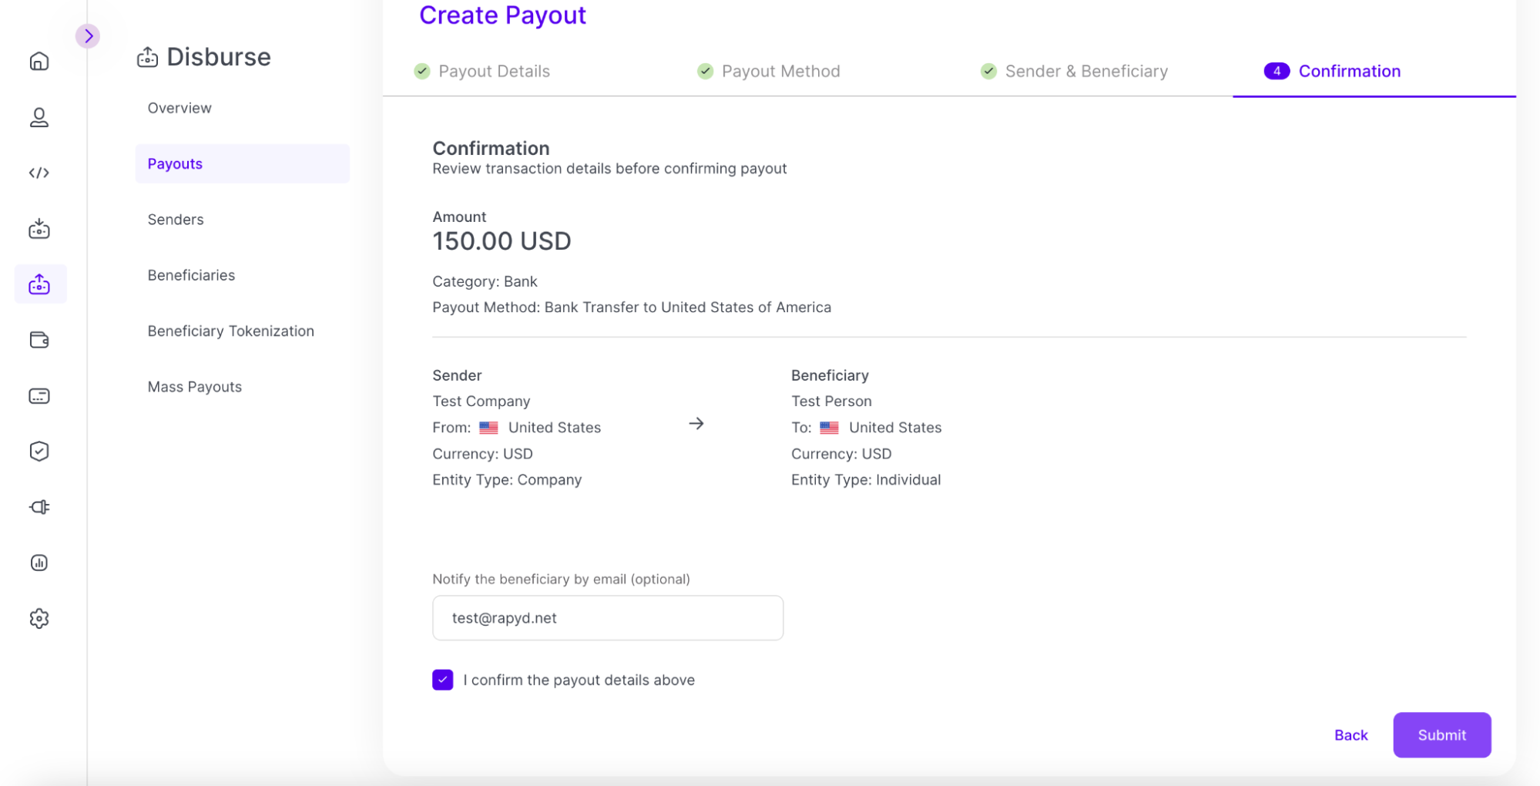The image size is (1540, 786).
Task: Expand the sidebar with chevron arrow
Action: click(89, 35)
